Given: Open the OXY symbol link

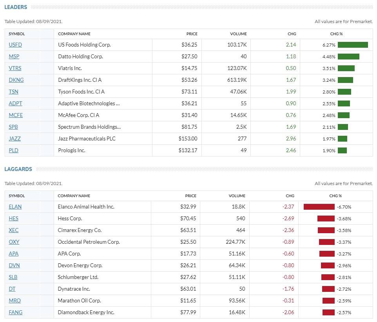Looking at the screenshot, I should [x=14, y=242].
